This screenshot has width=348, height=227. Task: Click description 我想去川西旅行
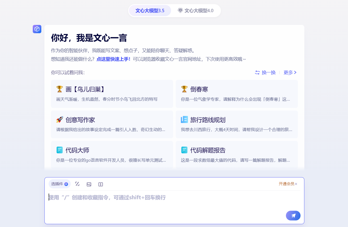pyautogui.click(x=237, y=129)
